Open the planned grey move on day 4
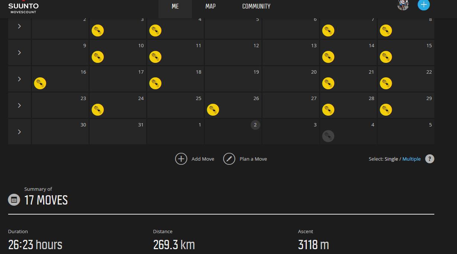Screen dimensions: 457x254 [x=328, y=136]
